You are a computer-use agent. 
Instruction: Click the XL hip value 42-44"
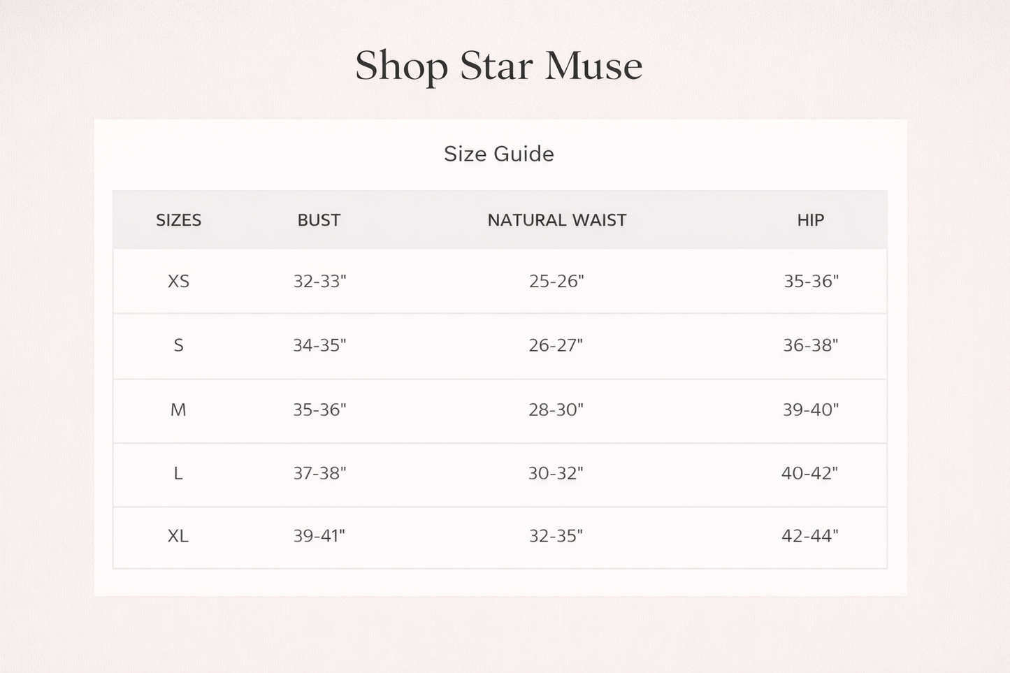pos(810,536)
